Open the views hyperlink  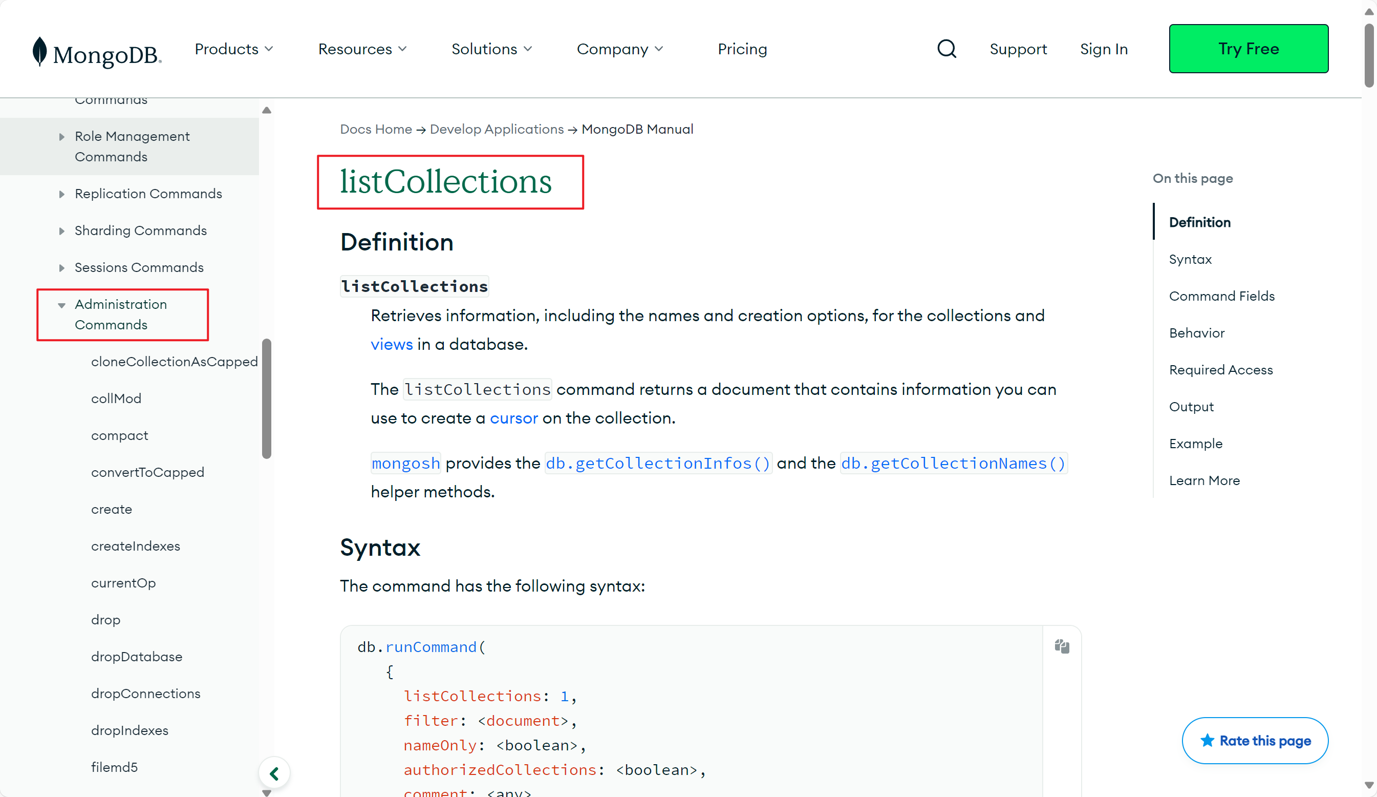pos(391,344)
